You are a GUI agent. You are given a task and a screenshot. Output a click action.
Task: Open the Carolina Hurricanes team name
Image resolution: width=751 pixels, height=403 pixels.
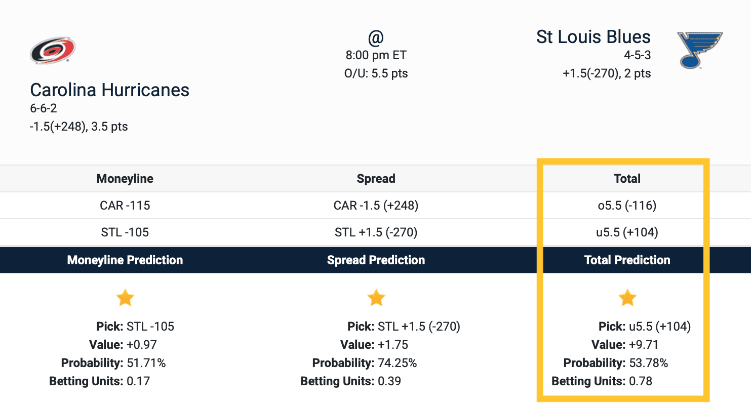[x=109, y=90]
